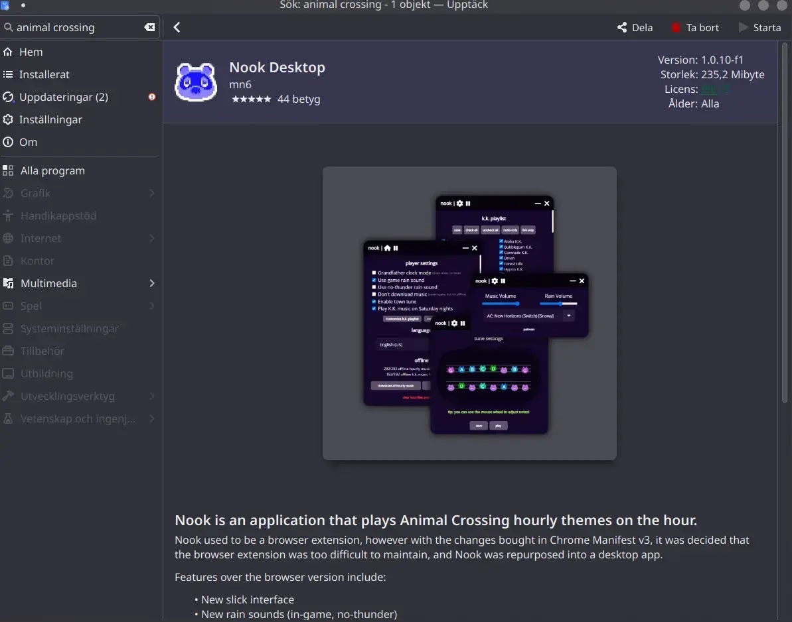Image resolution: width=792 pixels, height=622 pixels.
Task: Click the Inställningar gear icon
Action: 8,119
